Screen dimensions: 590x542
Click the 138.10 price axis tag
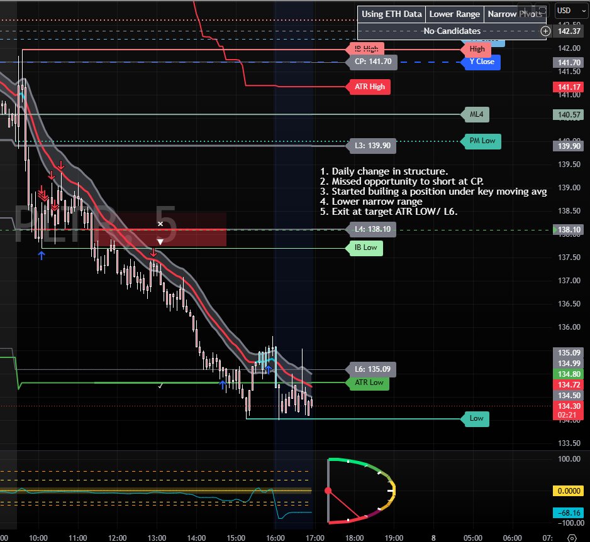pyautogui.click(x=569, y=229)
